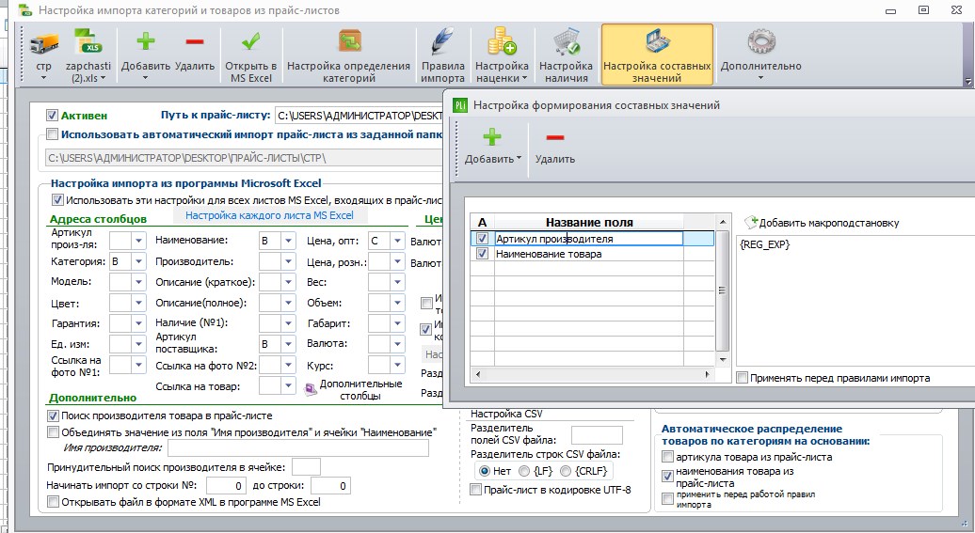Click application icon in main title bar
This screenshot has height=533, width=975.
click(x=24, y=10)
